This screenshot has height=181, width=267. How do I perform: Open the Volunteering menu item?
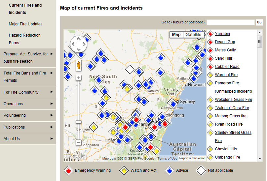pyautogui.click(x=15, y=115)
